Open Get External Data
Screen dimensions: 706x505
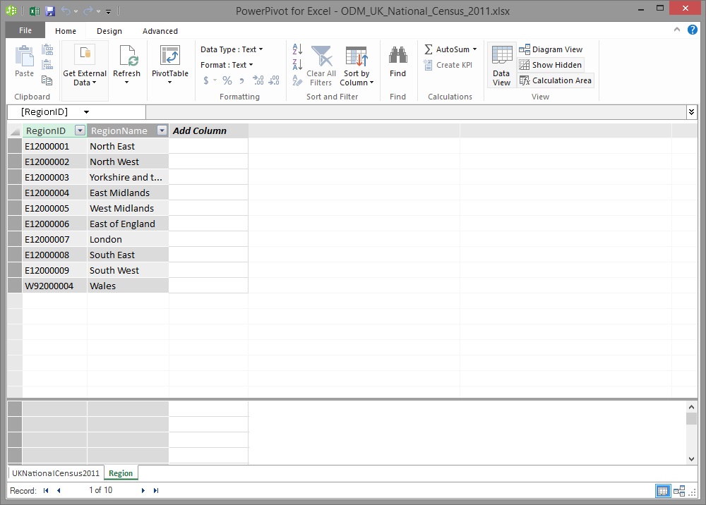(x=85, y=66)
